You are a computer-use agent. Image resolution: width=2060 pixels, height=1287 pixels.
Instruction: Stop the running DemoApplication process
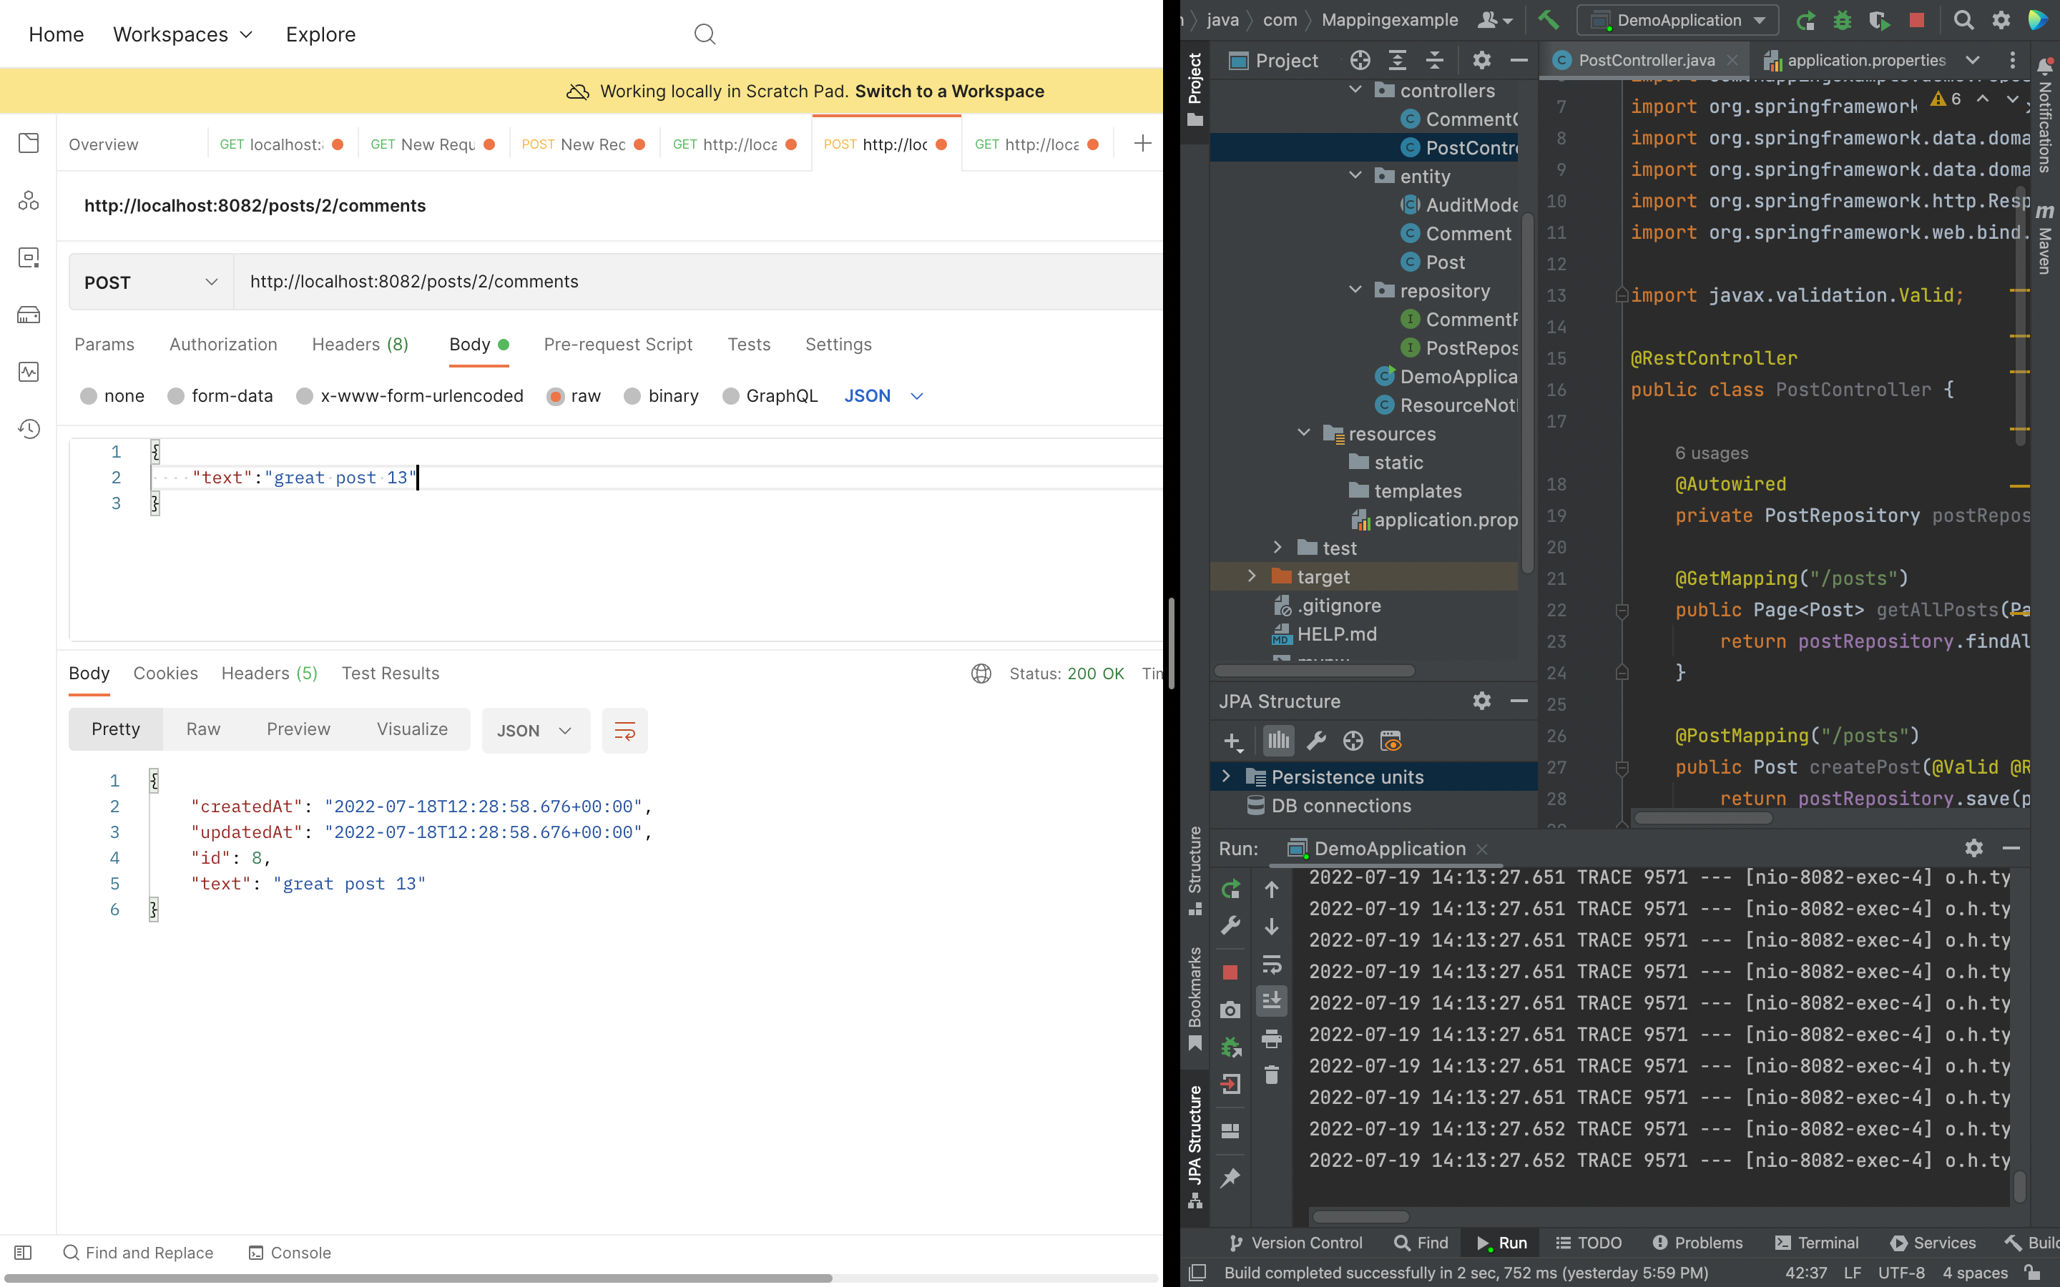click(1917, 21)
